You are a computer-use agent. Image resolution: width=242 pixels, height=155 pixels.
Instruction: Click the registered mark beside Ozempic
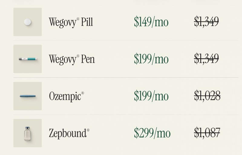(x=82, y=93)
